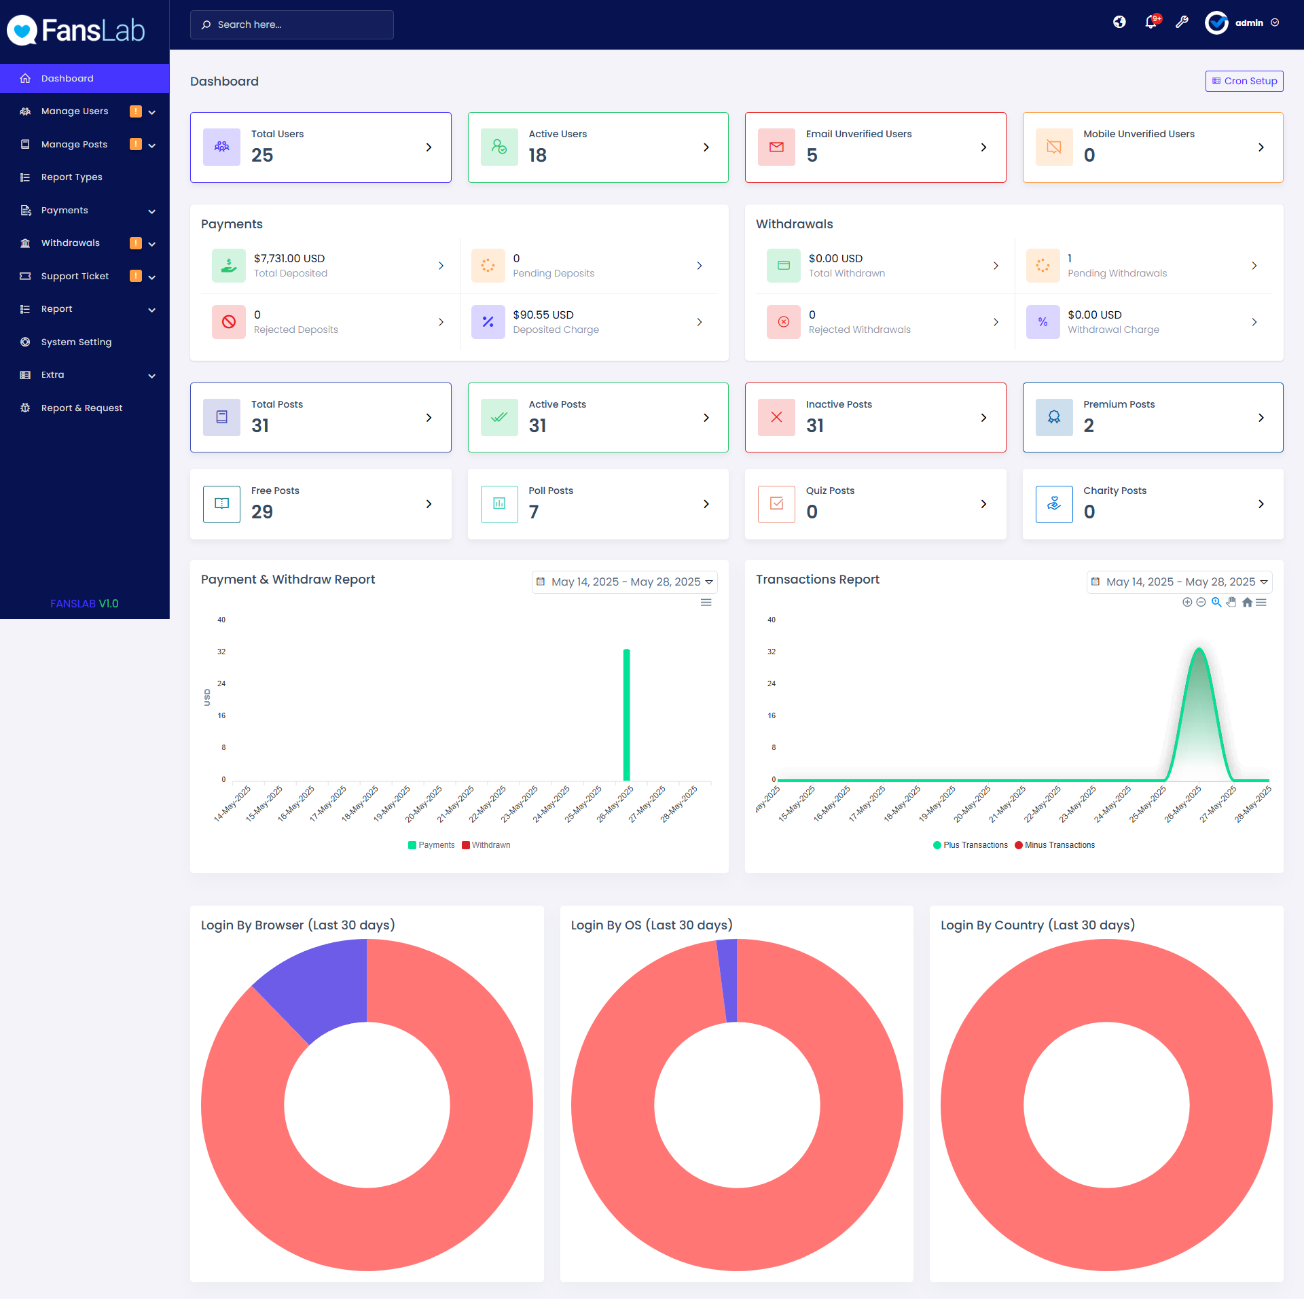Click the Cron Setup button
This screenshot has width=1304, height=1299.
point(1244,81)
